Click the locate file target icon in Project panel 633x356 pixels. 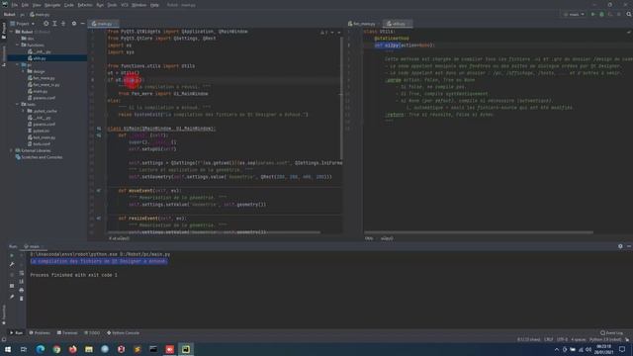point(46,24)
